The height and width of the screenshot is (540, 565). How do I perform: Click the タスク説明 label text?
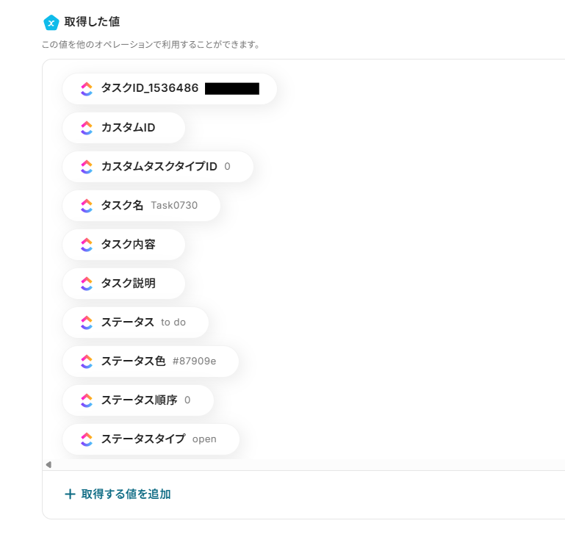coord(128,284)
